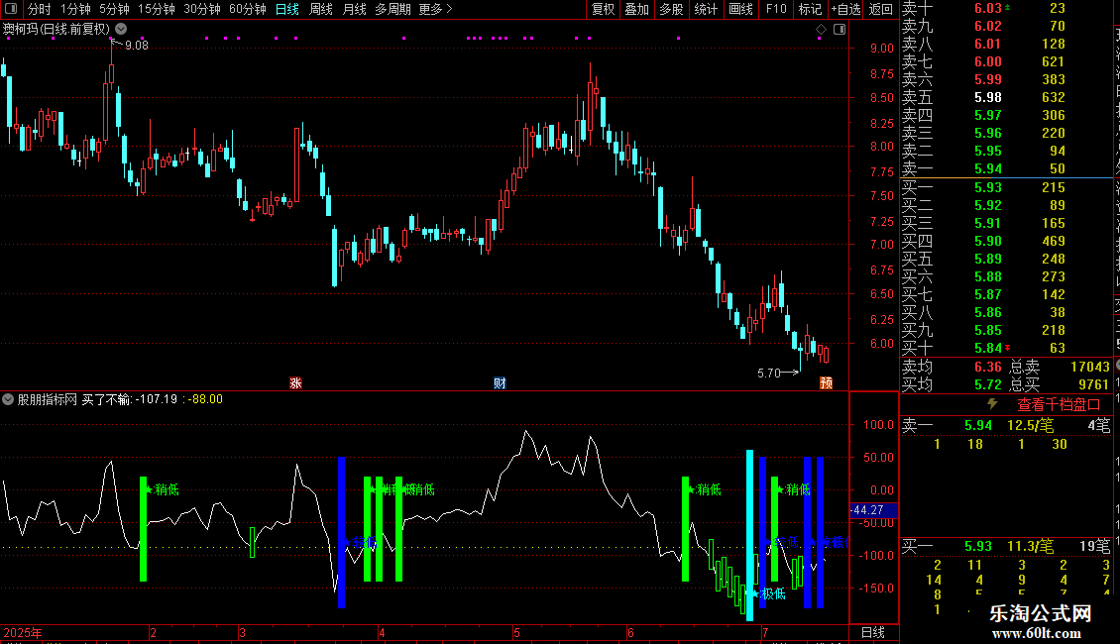
Task: Click the blue 财 financial marker
Action: point(500,382)
